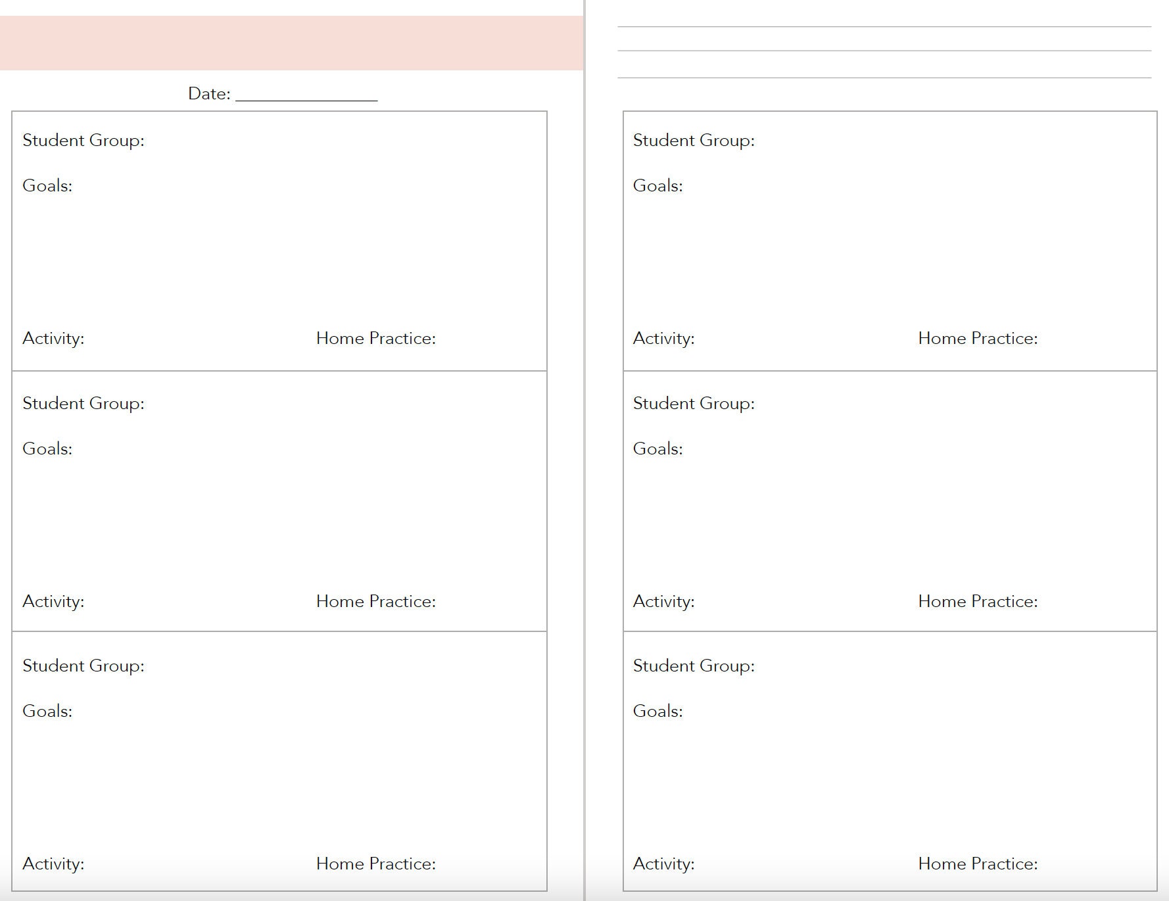
Task: Click the pink header banner
Action: 291,43
